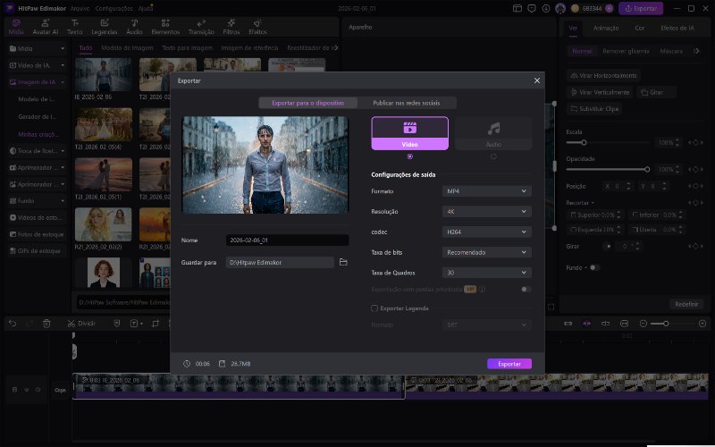Screen dimensions: 715x447
Task: Expand the Resolução 4K dropdown
Action: pyautogui.click(x=487, y=211)
